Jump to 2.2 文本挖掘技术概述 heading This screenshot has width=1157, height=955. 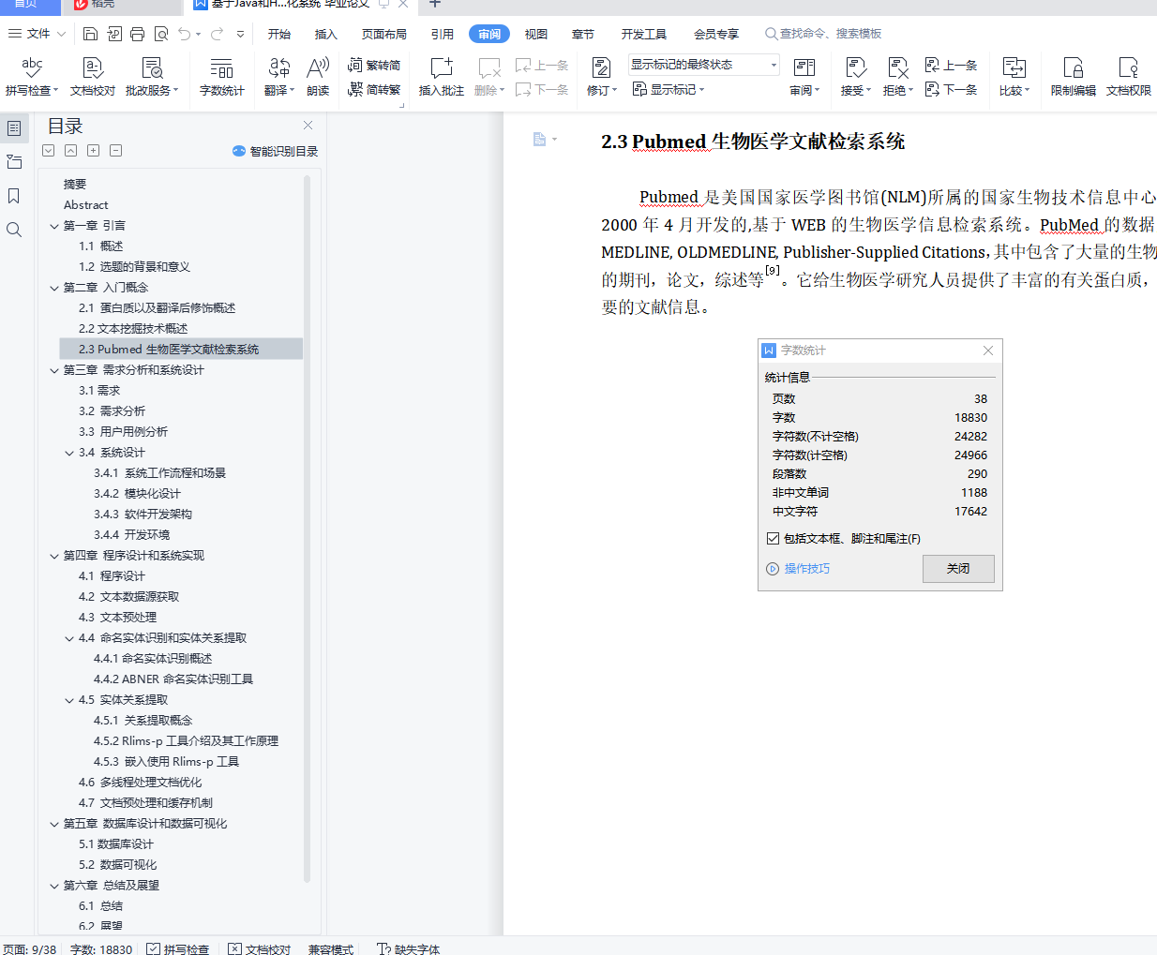[133, 329]
